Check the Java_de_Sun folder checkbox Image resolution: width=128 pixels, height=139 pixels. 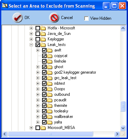(x=38, y=34)
